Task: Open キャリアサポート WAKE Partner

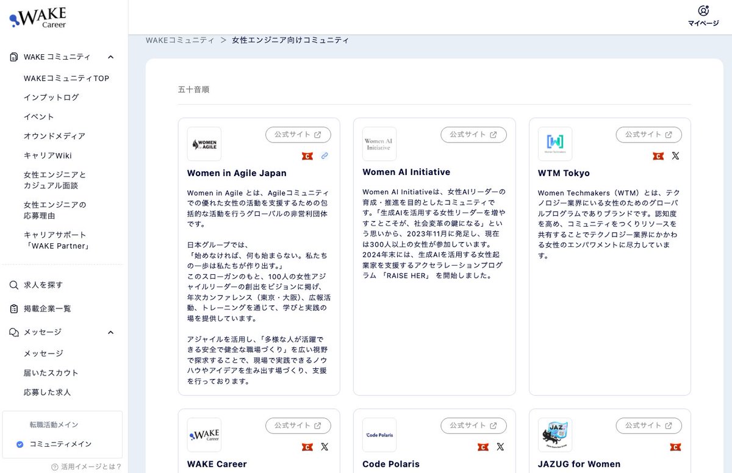Action: 57,240
